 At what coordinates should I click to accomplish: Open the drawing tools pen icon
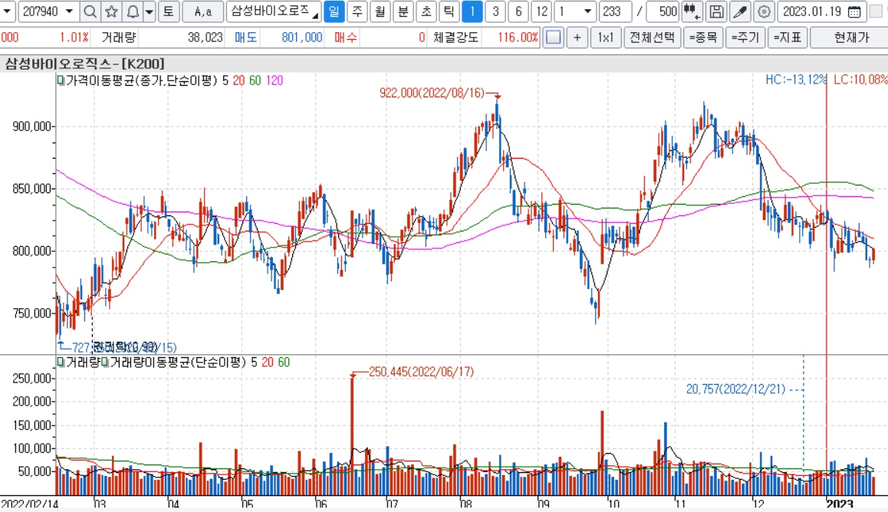[740, 11]
